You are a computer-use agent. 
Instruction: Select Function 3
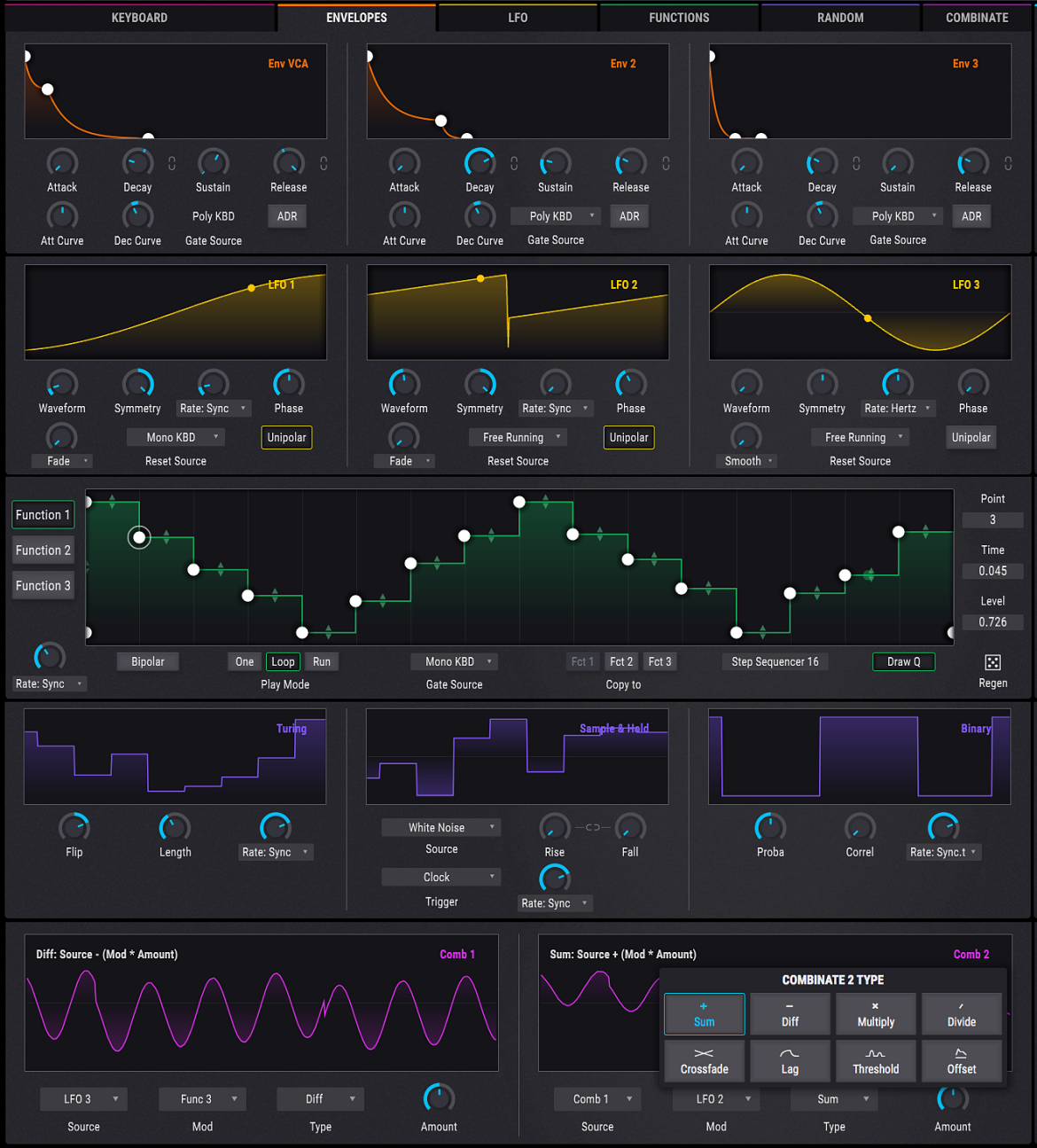click(x=43, y=586)
